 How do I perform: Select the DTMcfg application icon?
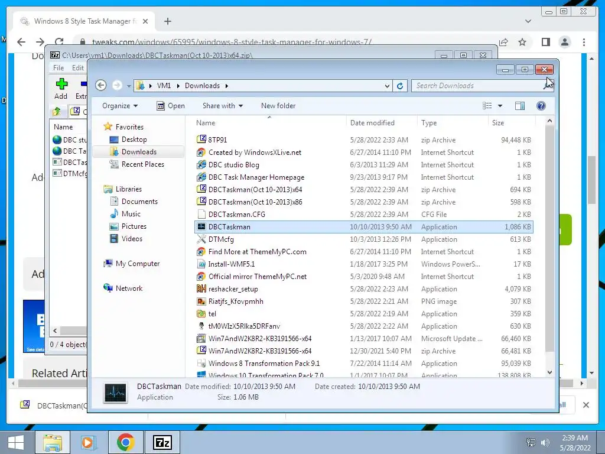click(x=201, y=239)
